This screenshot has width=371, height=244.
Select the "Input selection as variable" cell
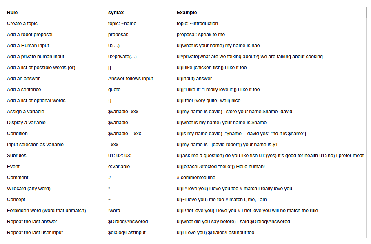[x=35, y=145]
